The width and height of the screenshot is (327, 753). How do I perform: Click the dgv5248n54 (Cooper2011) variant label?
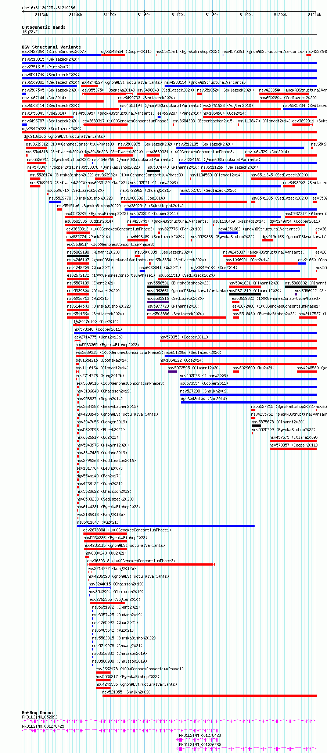tap(126, 51)
